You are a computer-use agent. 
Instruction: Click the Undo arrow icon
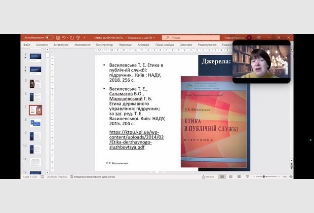pyautogui.click(x=64, y=38)
